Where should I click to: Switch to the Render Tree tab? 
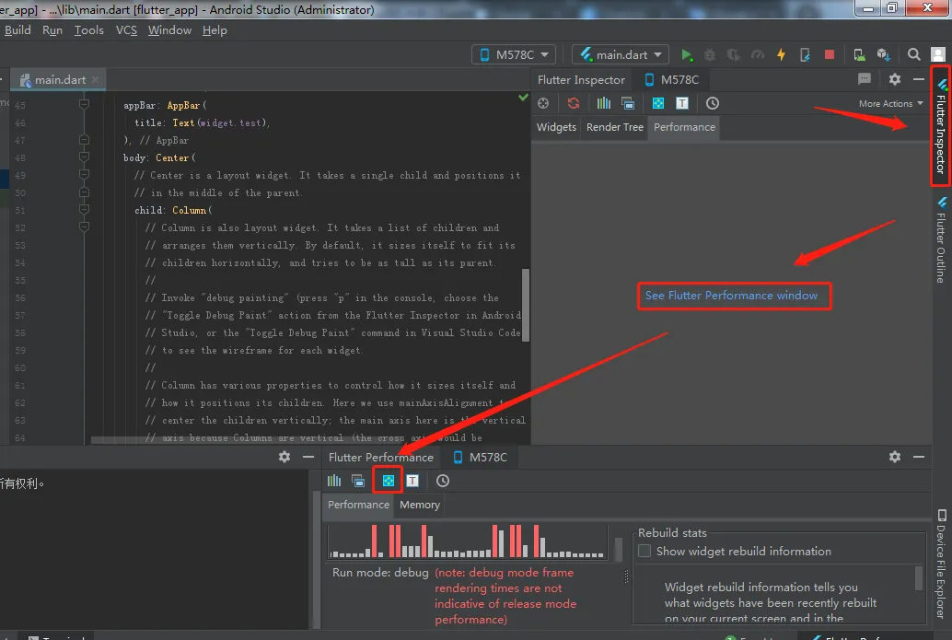(x=614, y=127)
